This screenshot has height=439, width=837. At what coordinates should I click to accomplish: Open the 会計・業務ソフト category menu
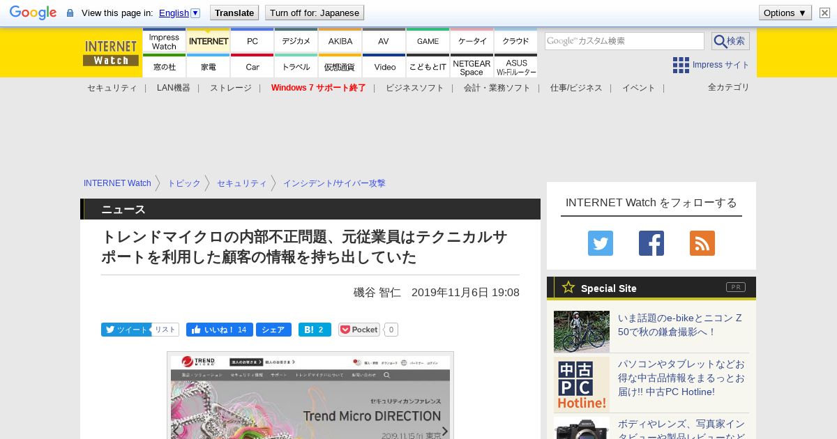coord(497,88)
